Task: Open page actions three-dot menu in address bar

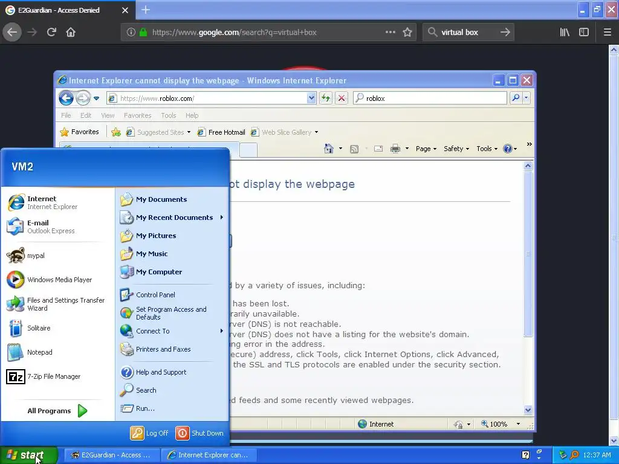Action: 390,33
